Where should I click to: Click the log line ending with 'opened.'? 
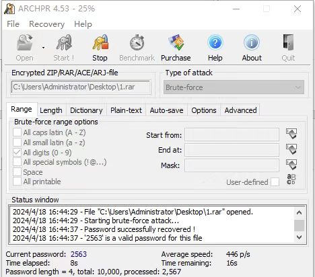click(133, 212)
